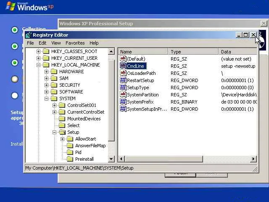Click the tree pane scroll-down arrow

coord(111,159)
